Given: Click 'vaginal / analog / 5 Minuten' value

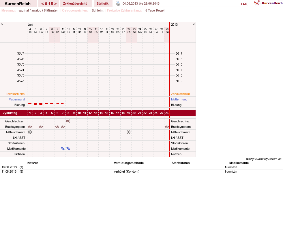Looking at the screenshot, I should [38, 10].
